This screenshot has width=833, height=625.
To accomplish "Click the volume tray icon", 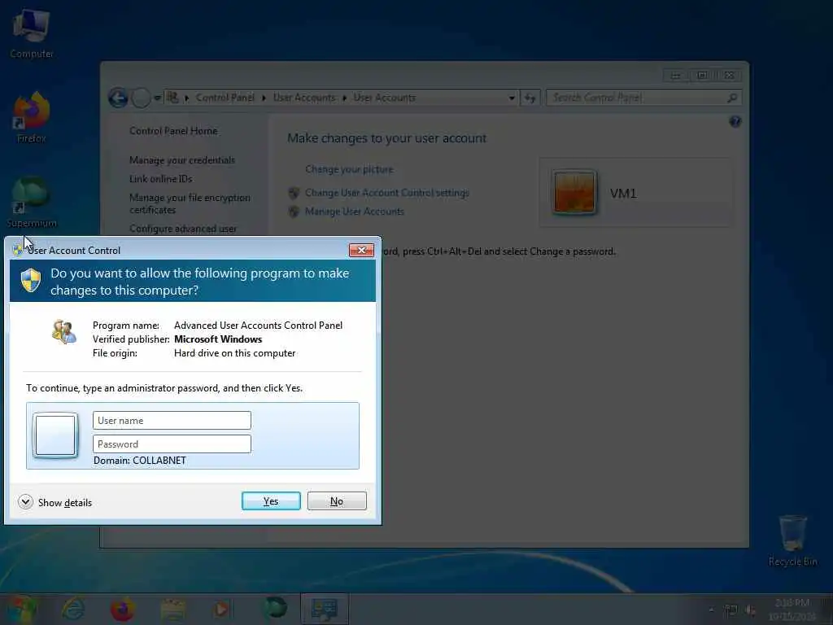I will (751, 610).
